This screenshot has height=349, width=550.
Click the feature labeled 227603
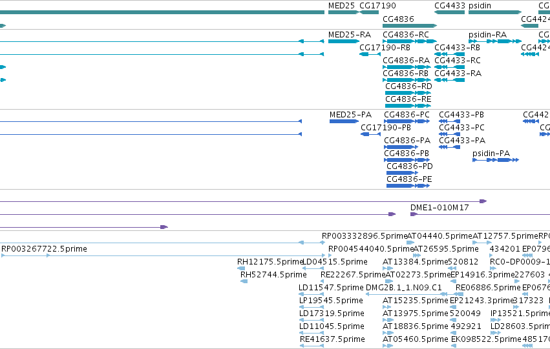[530, 275]
